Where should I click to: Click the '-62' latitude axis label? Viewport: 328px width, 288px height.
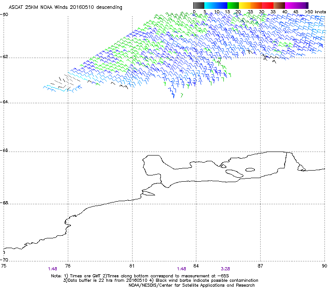tap(4, 57)
